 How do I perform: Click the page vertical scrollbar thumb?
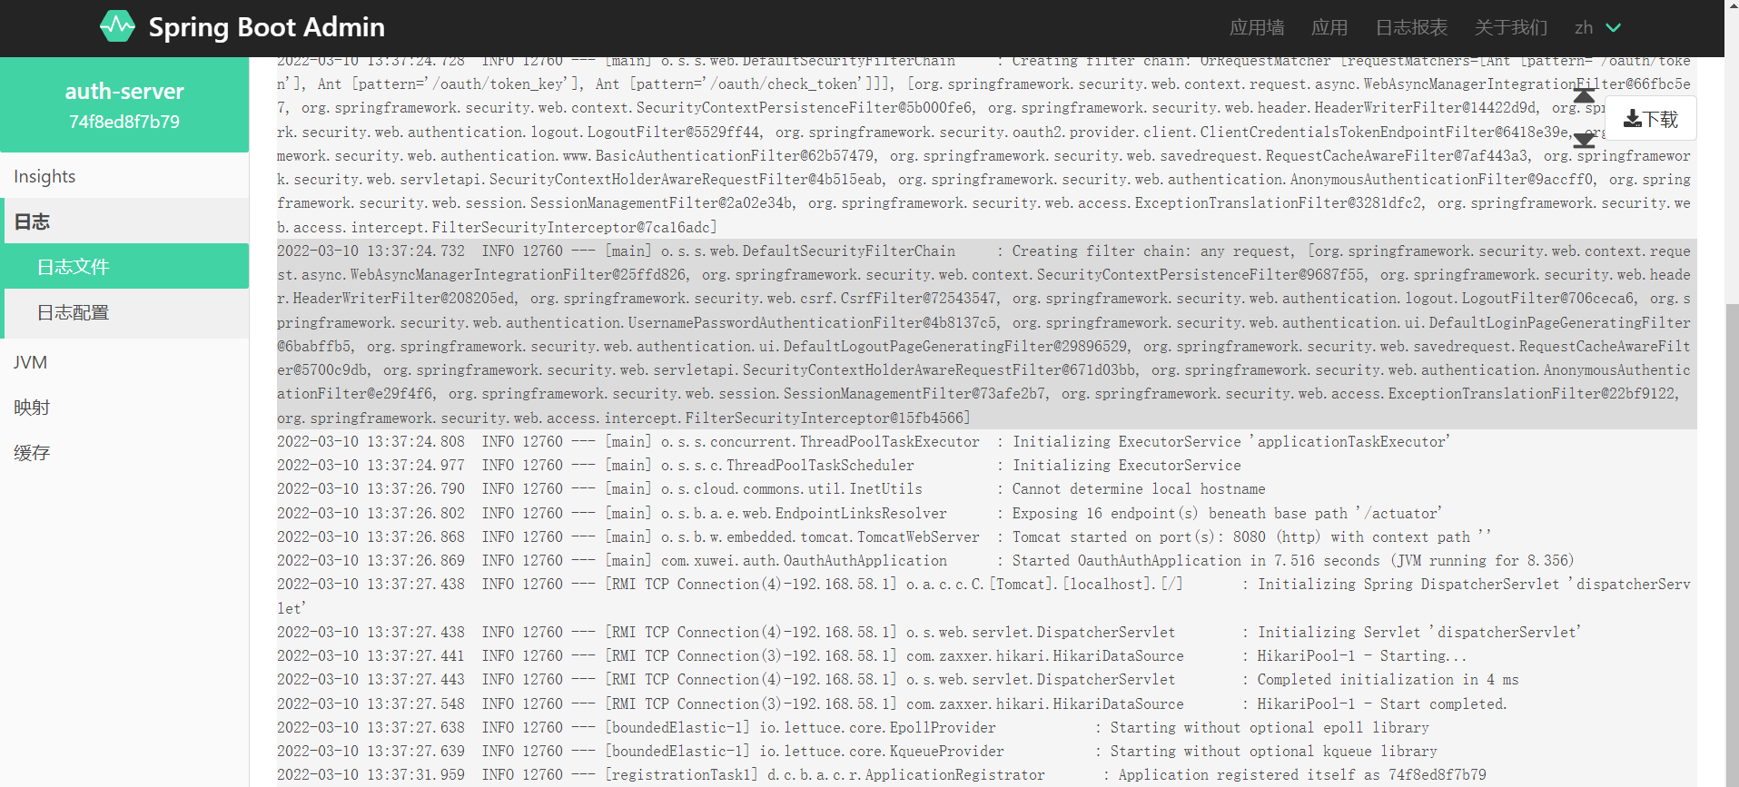[x=1732, y=545]
